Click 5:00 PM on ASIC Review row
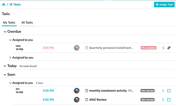Screen dimensions: 176x106 (x=48, y=100)
